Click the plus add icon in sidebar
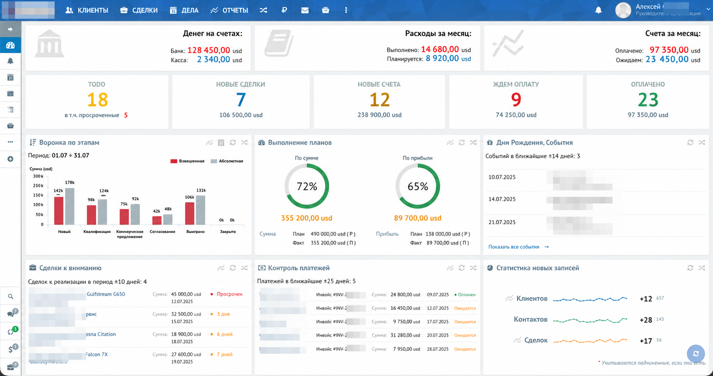This screenshot has width=713, height=376. point(10,159)
